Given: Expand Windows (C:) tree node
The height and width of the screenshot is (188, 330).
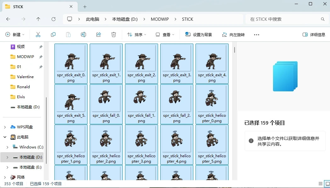Looking at the screenshot, I should coord(8,147).
